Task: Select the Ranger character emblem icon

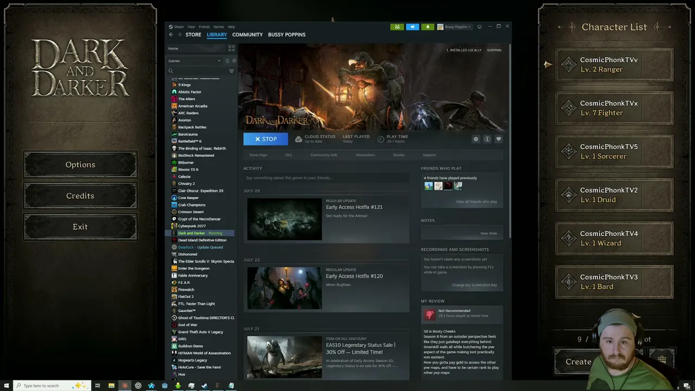Action: coord(568,65)
